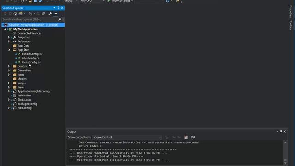This screenshot has height=166, width=295.
Task: Toggle Word Wrap in Output panel
Action: 193,137
